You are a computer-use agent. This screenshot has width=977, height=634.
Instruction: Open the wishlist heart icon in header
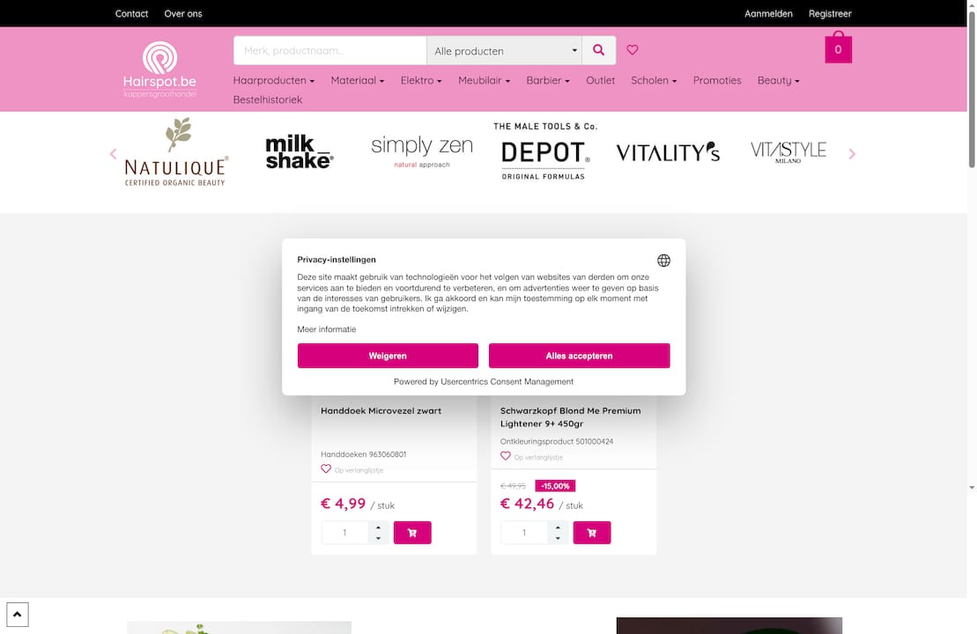[x=632, y=50]
